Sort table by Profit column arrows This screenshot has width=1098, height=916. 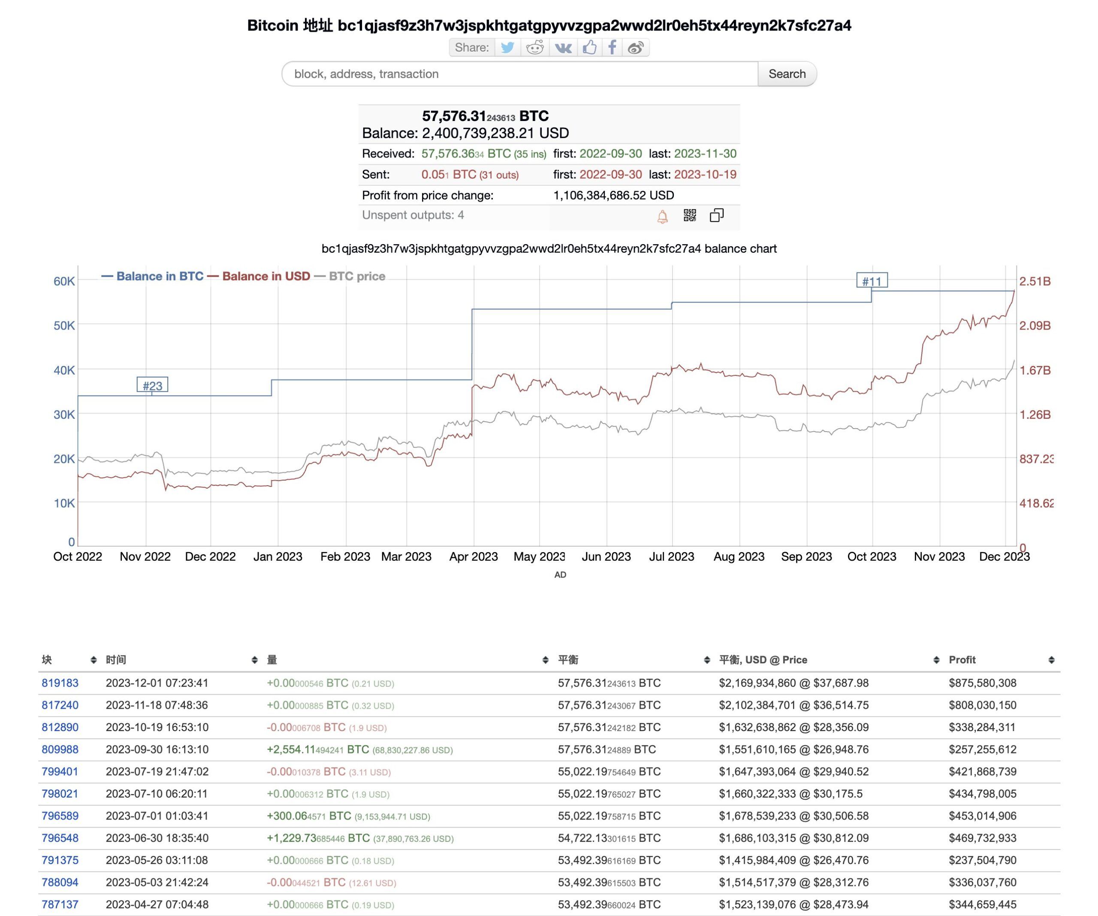1051,660
